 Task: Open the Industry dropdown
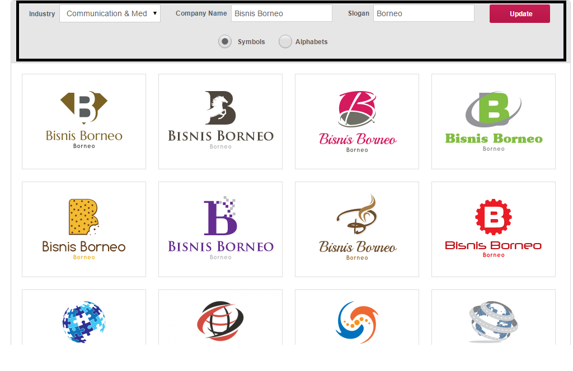click(110, 13)
